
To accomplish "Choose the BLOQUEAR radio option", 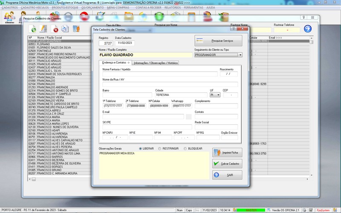I will [x=185, y=149].
